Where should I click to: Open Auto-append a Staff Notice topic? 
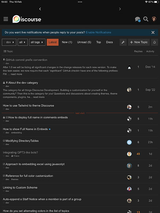[x=42, y=199]
